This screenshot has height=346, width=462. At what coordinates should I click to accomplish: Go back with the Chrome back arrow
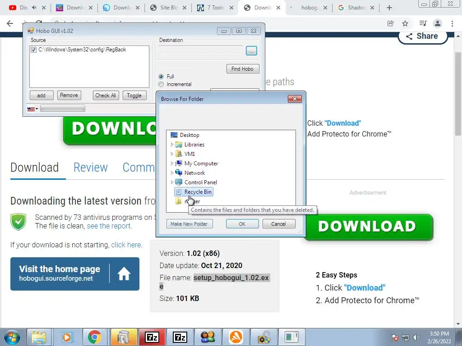pos(10,23)
